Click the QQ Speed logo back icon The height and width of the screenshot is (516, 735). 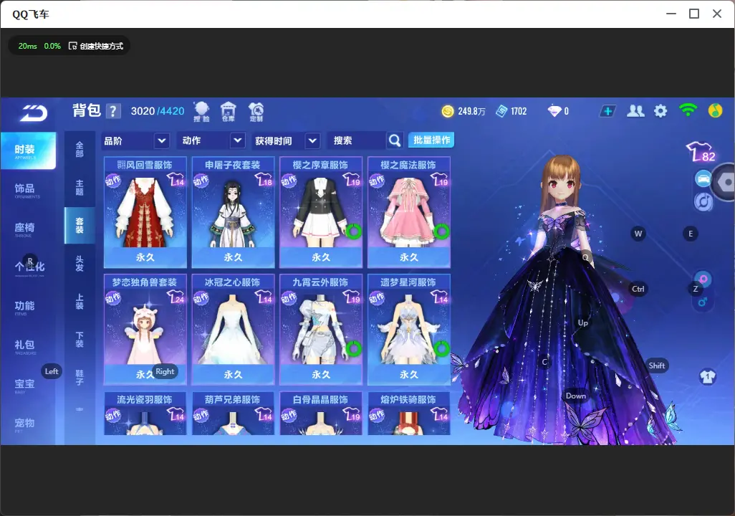click(33, 113)
